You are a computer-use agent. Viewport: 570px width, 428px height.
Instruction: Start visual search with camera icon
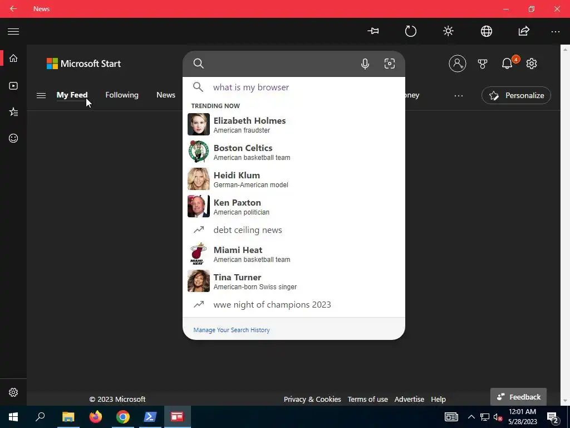pyautogui.click(x=389, y=64)
